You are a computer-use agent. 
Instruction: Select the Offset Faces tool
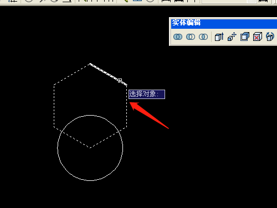(x=245, y=37)
